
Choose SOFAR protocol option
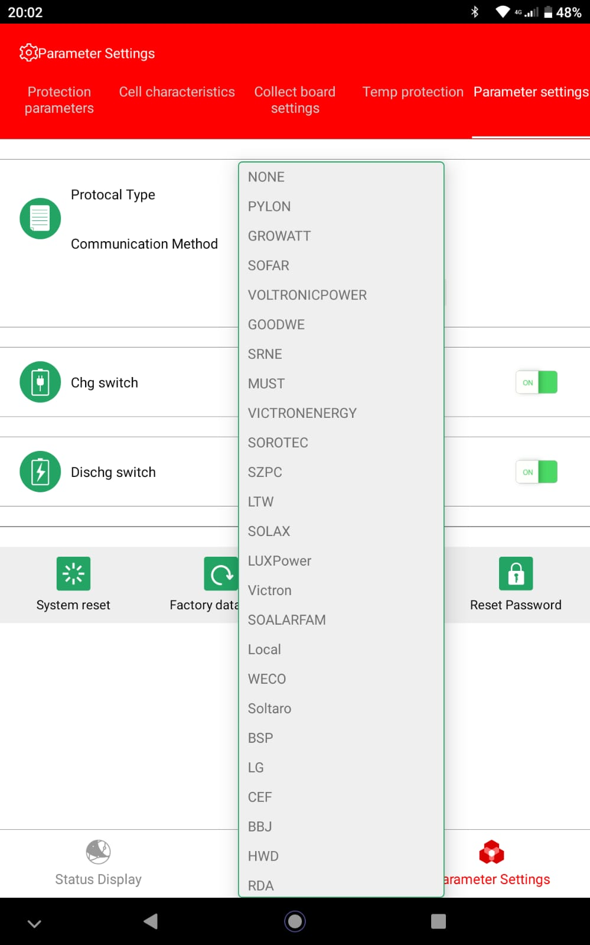point(341,265)
